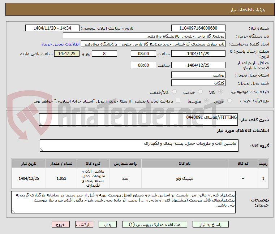Click the تاریخ نیاز column header
The height and width of the screenshot is (234, 275).
[29, 164]
